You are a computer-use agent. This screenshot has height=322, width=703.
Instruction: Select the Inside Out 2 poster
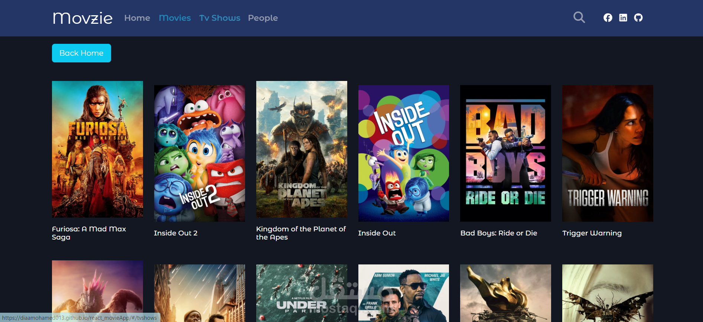(x=199, y=153)
